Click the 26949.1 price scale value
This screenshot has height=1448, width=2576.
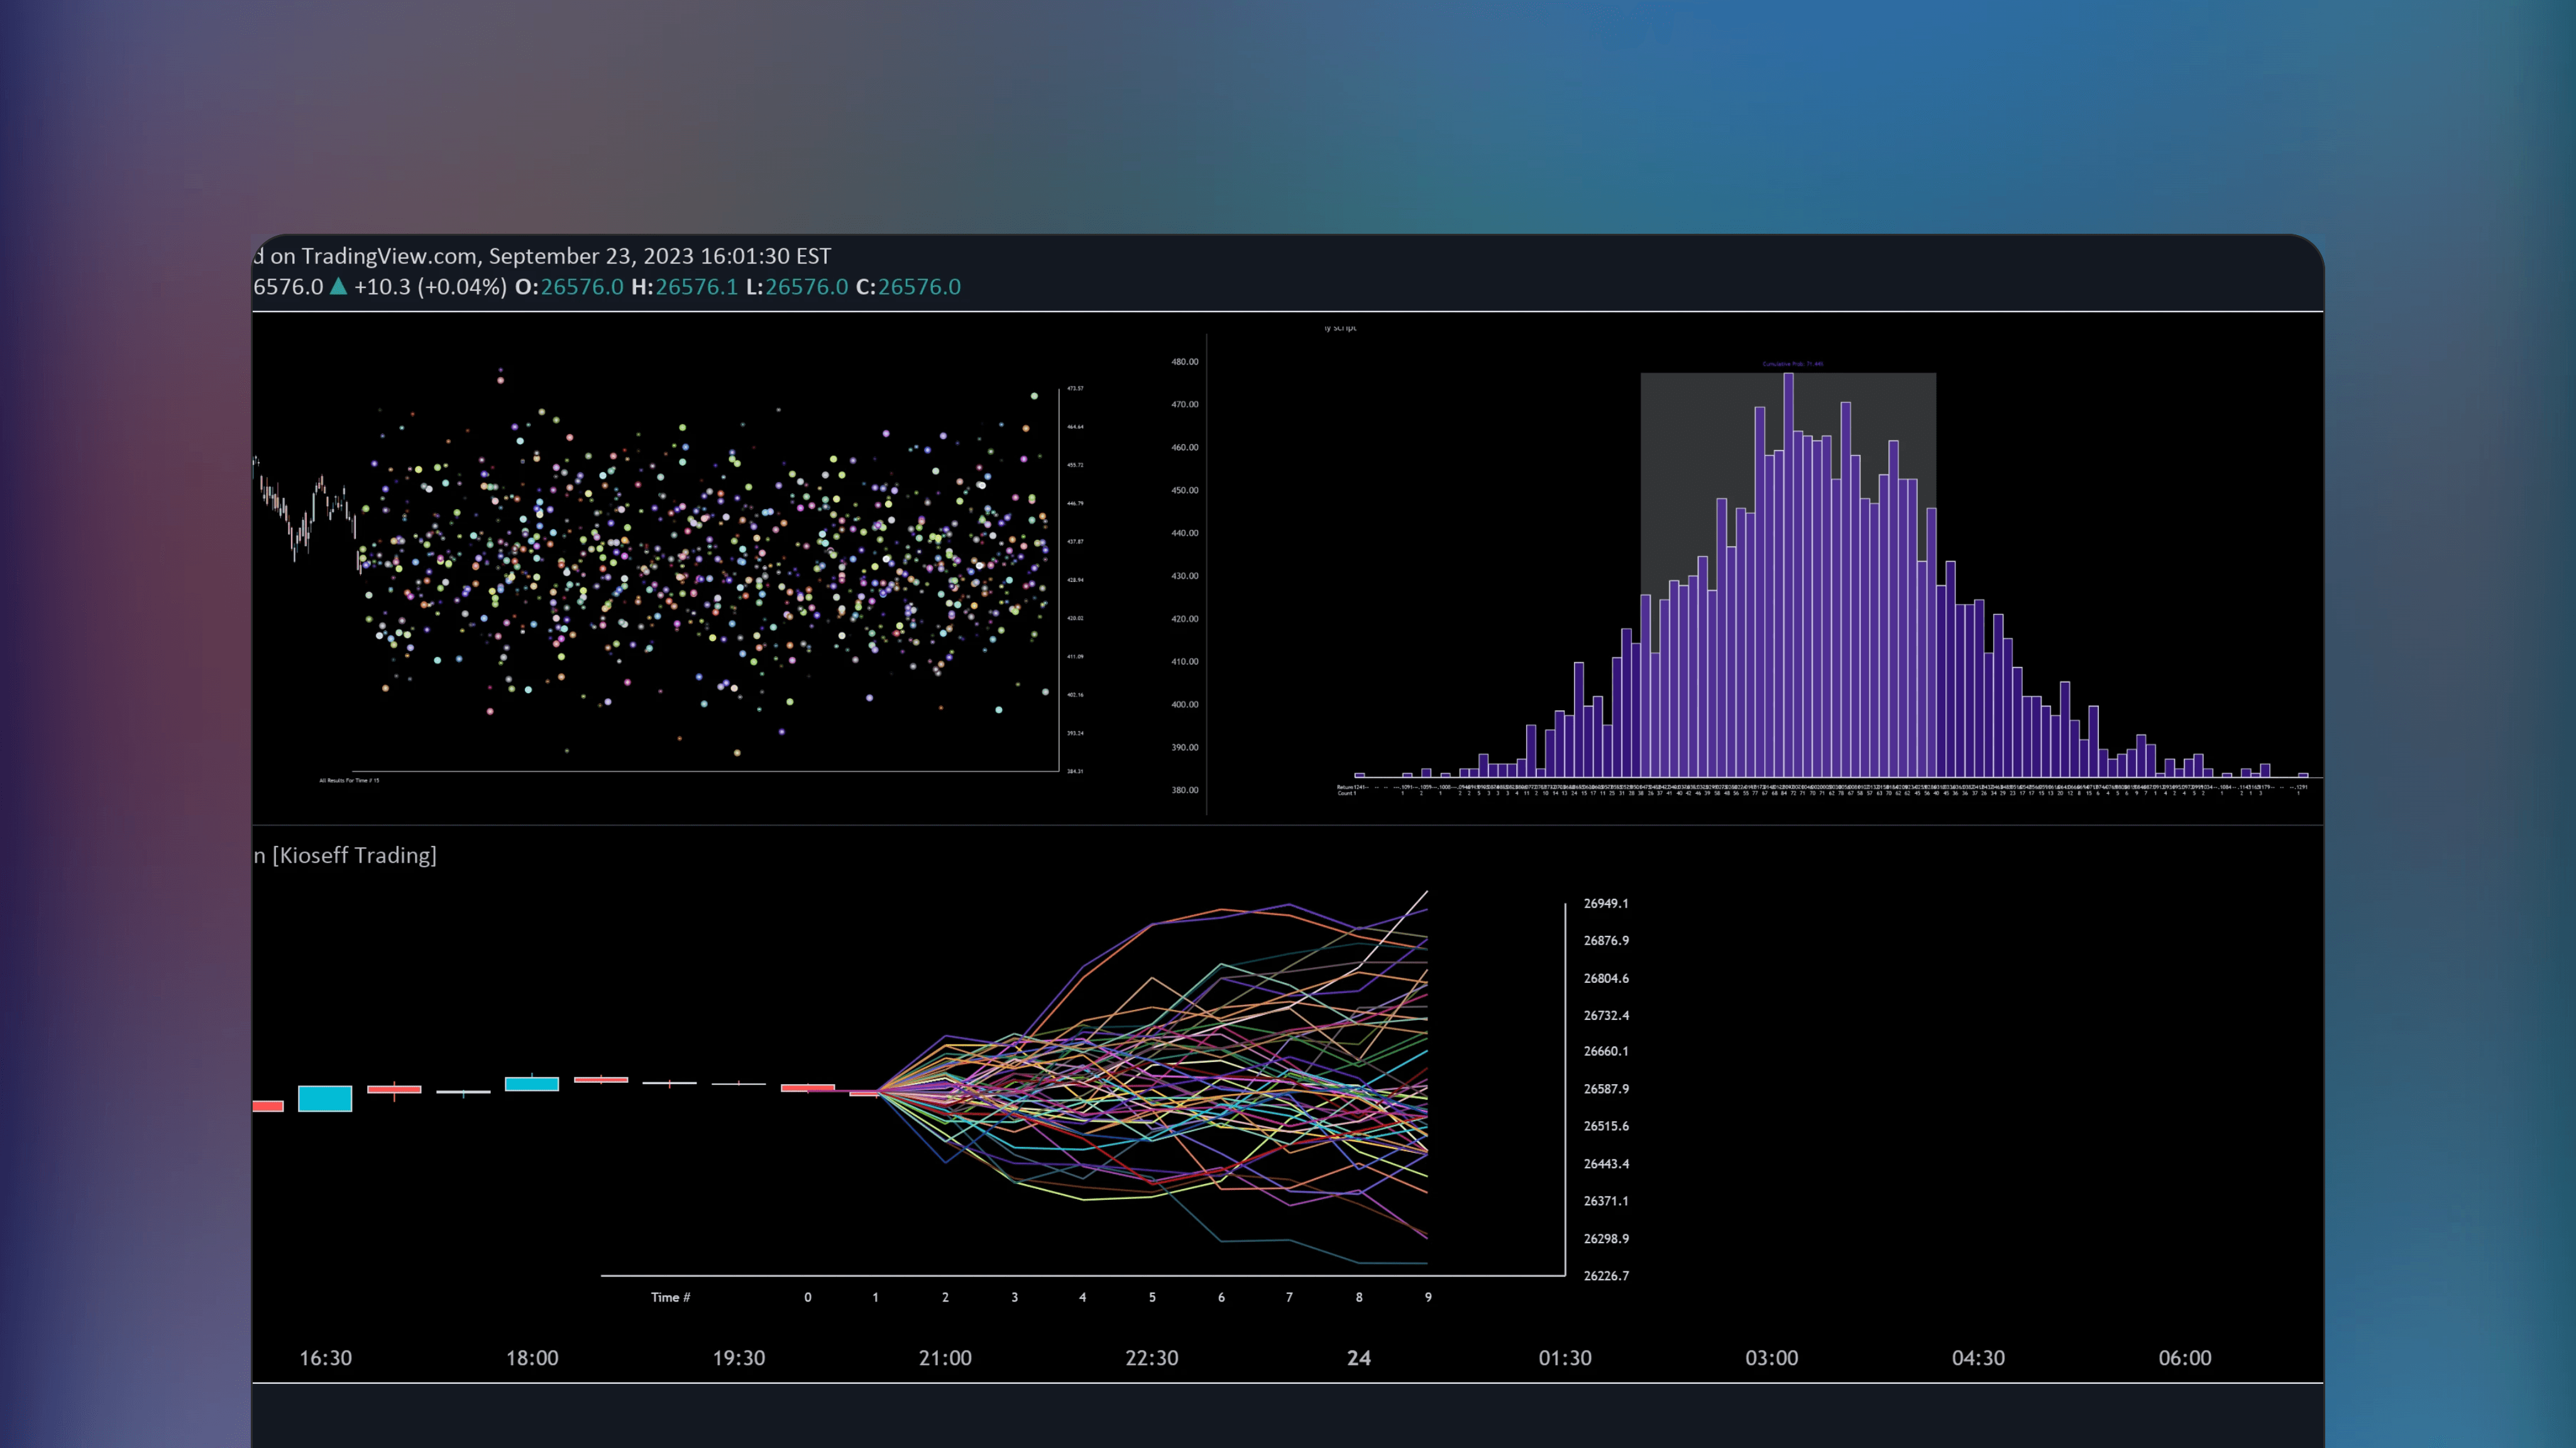(1606, 903)
